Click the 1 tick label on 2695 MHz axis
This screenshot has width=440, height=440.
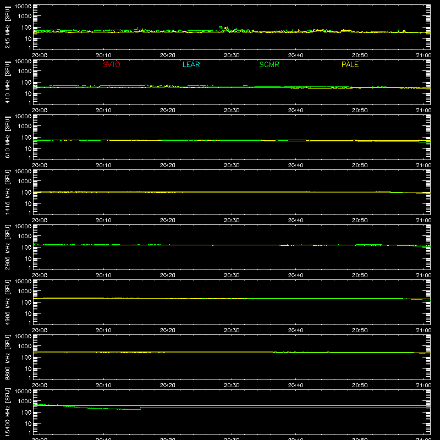click(30, 268)
